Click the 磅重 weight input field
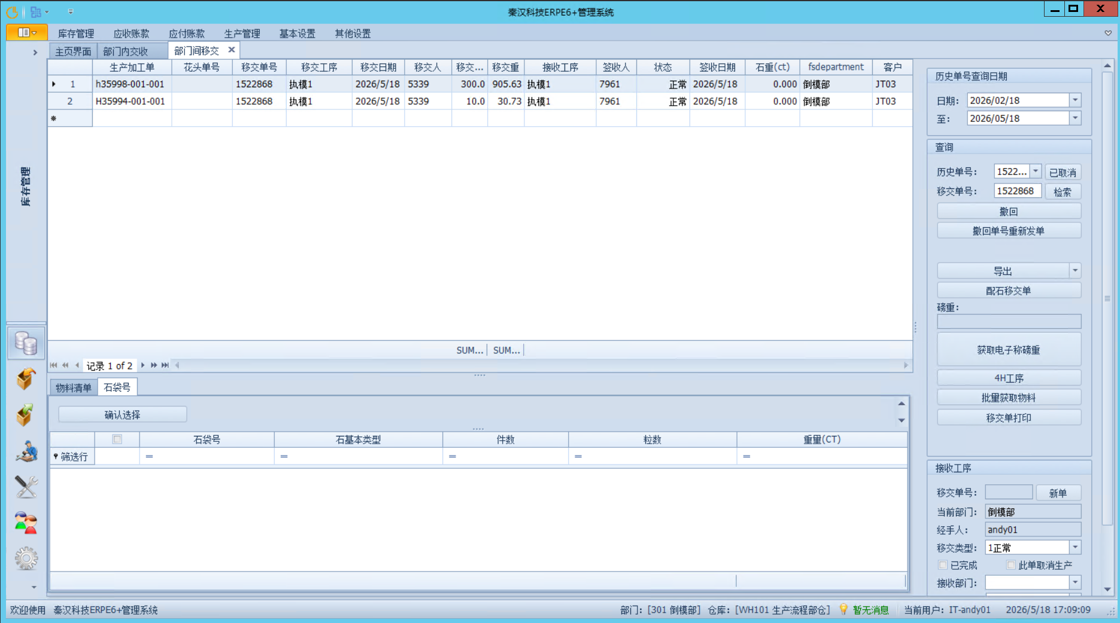Image resolution: width=1120 pixels, height=623 pixels. [x=1009, y=322]
